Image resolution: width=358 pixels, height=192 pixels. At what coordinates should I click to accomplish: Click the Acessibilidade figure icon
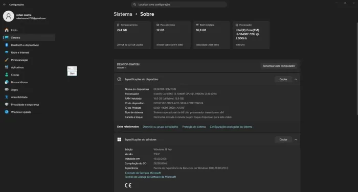click(7, 97)
